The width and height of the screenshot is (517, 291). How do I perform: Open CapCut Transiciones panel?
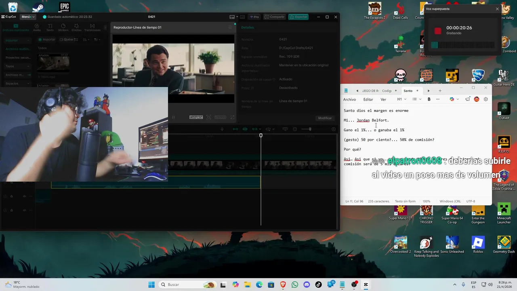(x=92, y=27)
